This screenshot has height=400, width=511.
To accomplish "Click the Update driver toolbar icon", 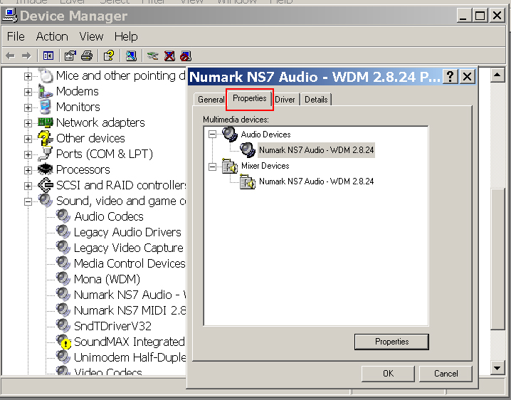I will coord(152,56).
